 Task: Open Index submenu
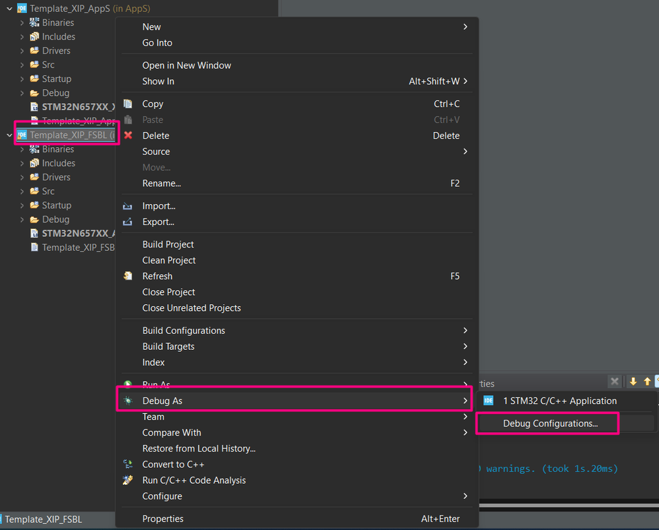pos(296,362)
